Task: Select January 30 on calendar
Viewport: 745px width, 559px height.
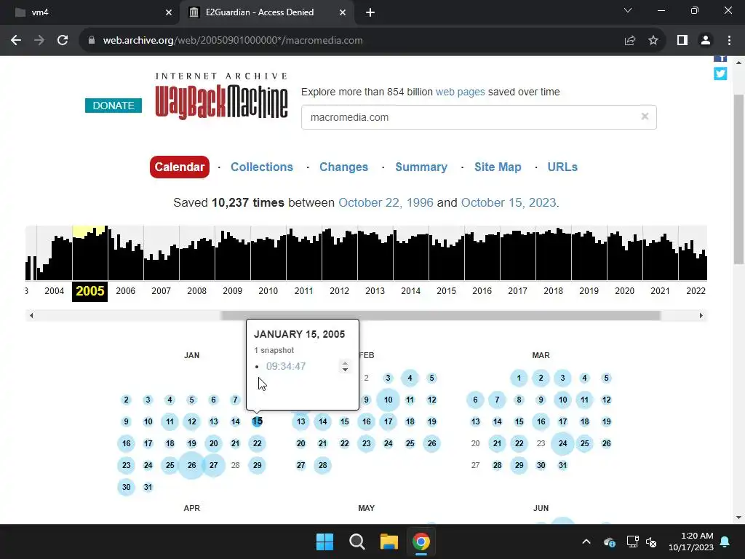Action: point(126,487)
